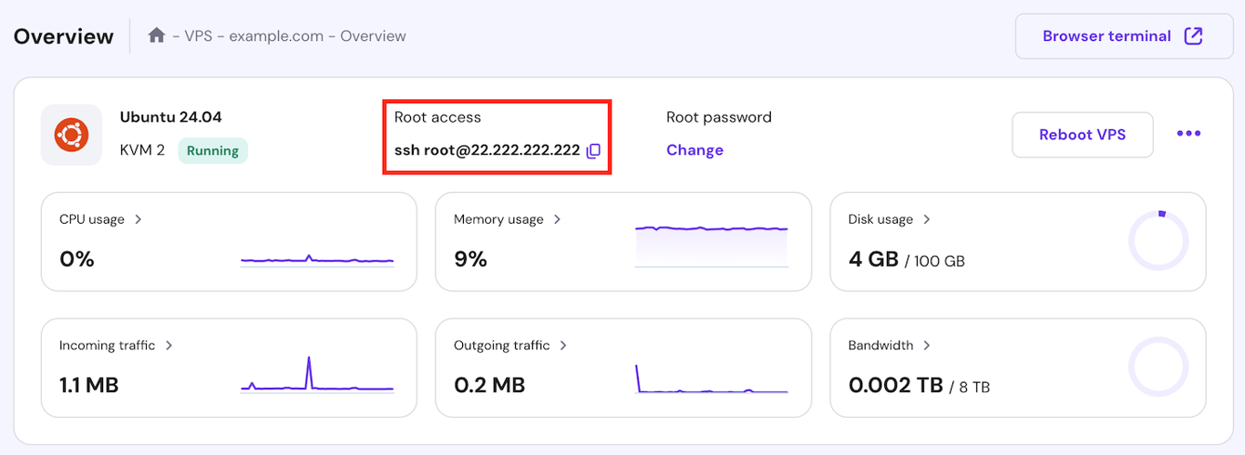Click the Memory usage label
Viewport: 1245px width, 455px height.
(x=499, y=219)
